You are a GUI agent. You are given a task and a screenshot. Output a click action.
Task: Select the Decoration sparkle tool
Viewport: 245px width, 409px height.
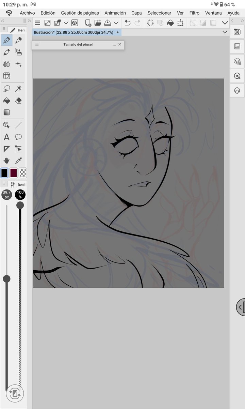[x=19, y=64]
